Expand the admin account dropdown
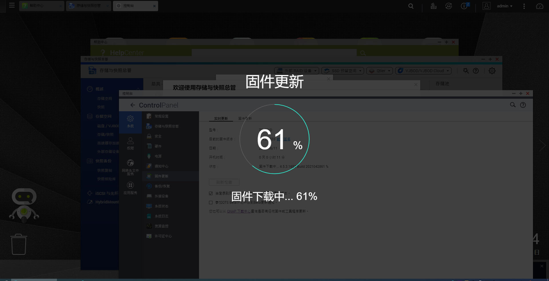The height and width of the screenshot is (281, 549). pos(504,6)
